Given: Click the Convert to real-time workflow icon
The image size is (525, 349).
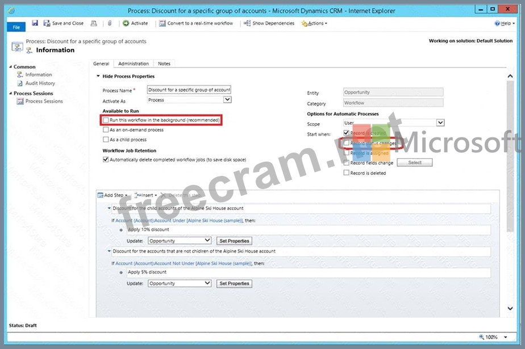Looking at the screenshot, I should pos(162,23).
